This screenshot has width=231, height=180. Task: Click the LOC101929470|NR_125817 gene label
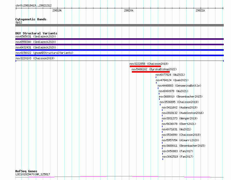[x=33, y=174]
